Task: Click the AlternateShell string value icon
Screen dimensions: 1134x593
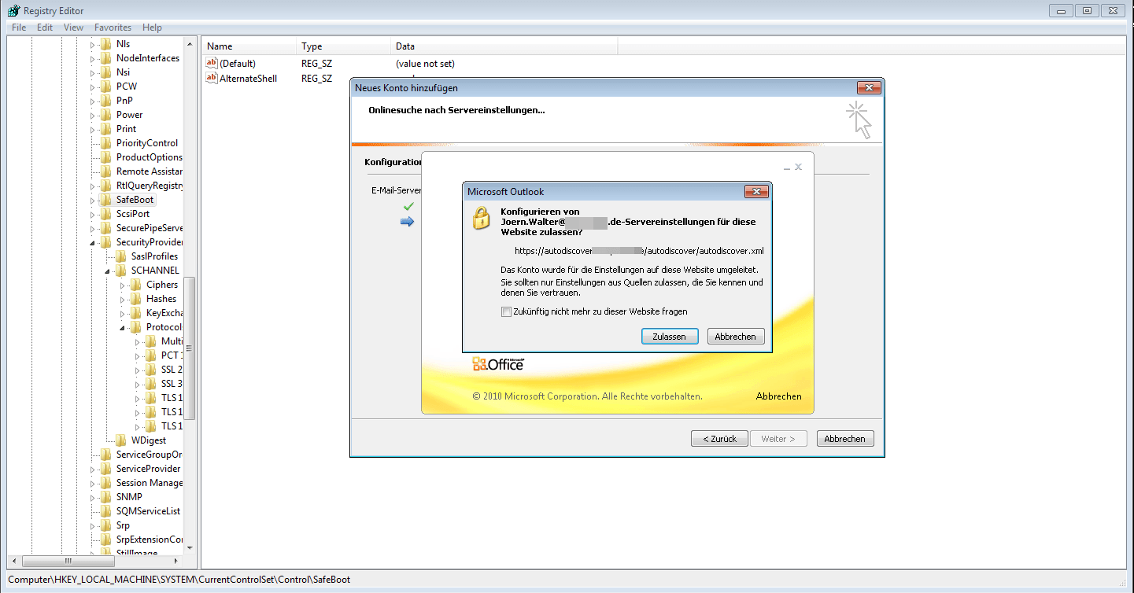Action: point(211,78)
